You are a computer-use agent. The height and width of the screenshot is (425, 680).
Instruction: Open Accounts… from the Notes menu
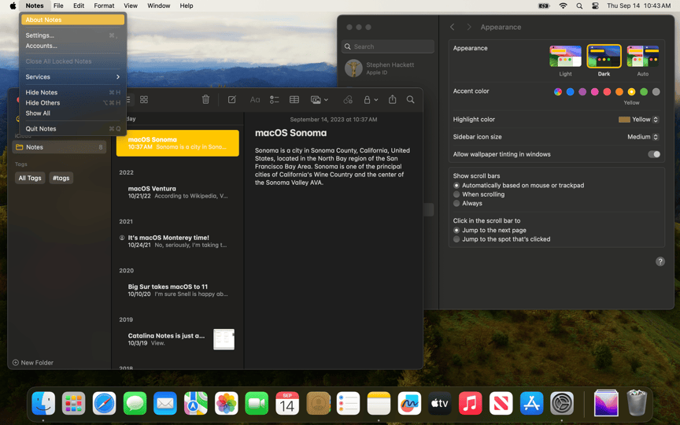pyautogui.click(x=72, y=46)
